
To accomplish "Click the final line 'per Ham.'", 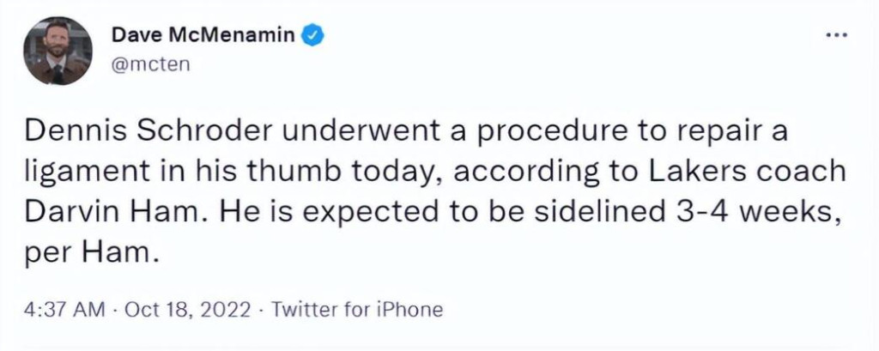I will click(x=88, y=253).
